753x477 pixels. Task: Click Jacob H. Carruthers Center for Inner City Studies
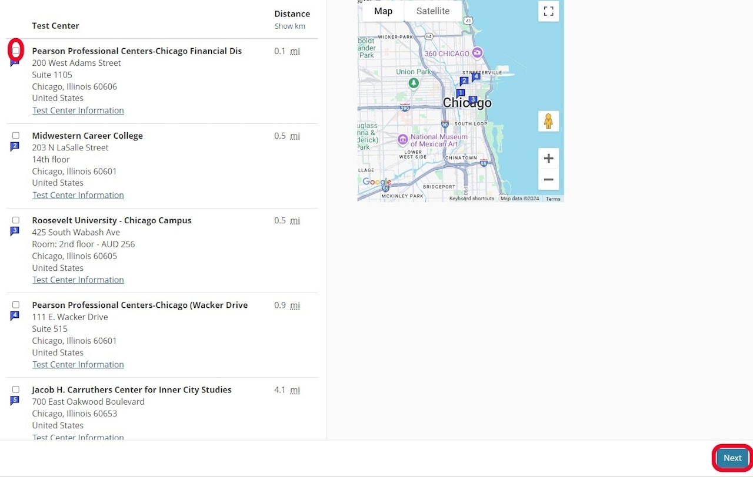(x=132, y=389)
